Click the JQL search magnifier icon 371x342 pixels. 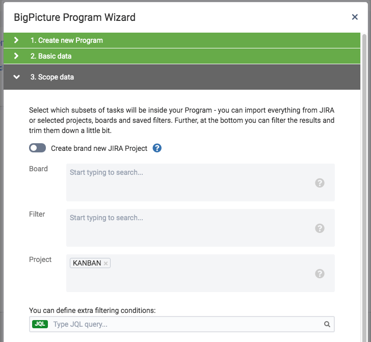pyautogui.click(x=327, y=324)
